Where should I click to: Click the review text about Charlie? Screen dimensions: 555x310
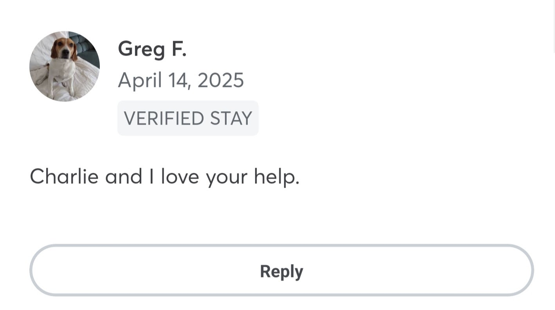tap(164, 176)
